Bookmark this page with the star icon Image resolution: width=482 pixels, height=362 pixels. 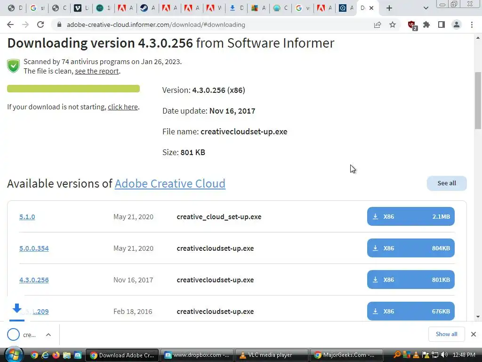393,25
